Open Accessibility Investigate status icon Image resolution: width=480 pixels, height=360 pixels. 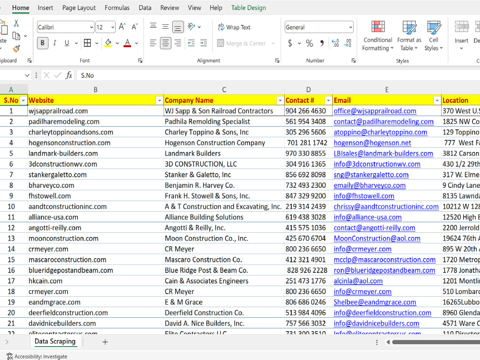[x=10, y=356]
